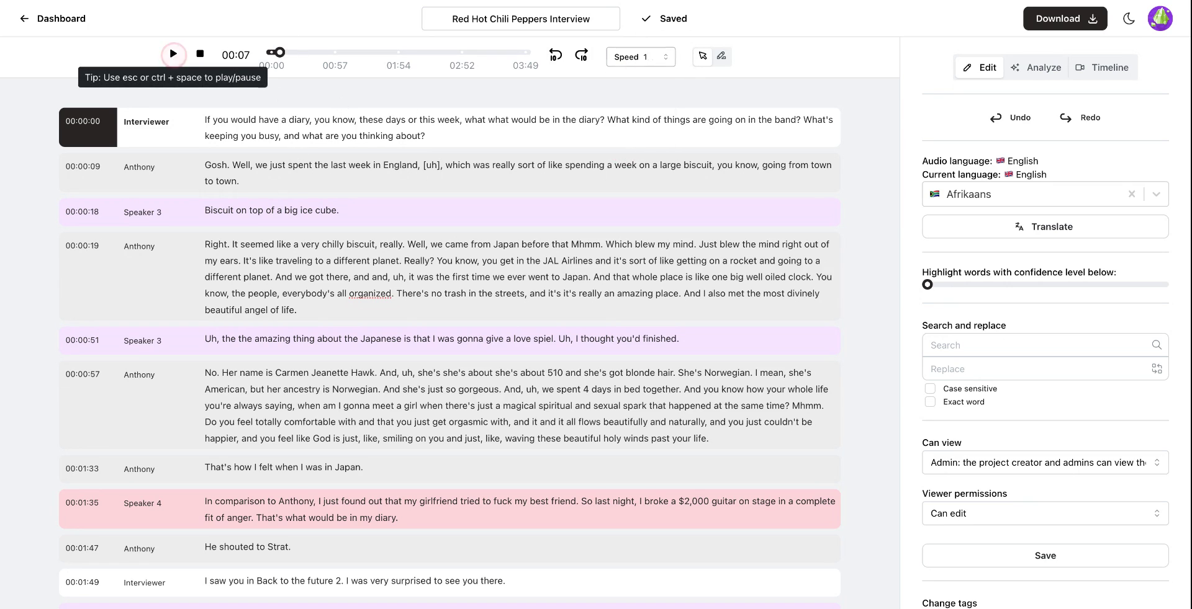Click the replace-all icon in Replace field

click(x=1157, y=368)
